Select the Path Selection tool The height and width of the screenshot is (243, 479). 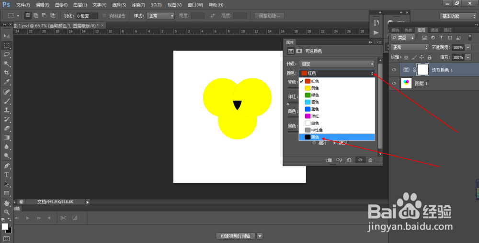tap(6, 184)
